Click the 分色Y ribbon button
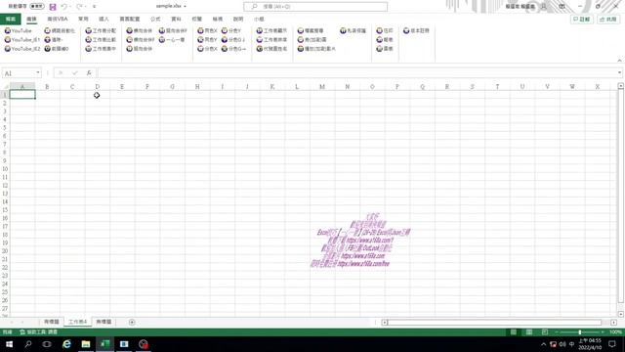This screenshot has height=352, width=625. [231, 30]
